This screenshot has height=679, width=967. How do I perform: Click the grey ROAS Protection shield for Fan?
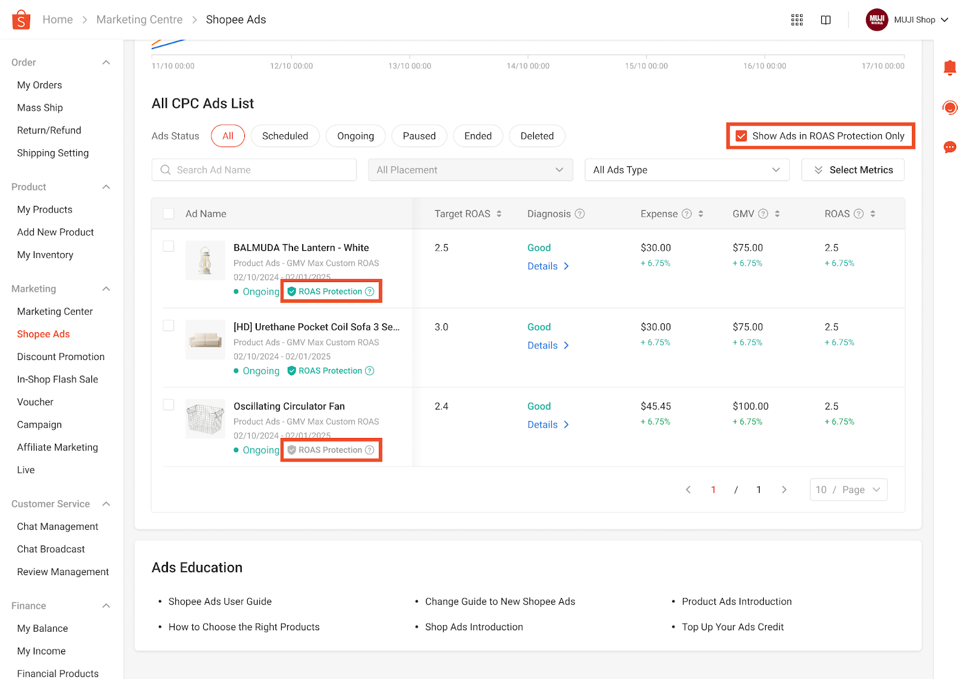click(292, 450)
